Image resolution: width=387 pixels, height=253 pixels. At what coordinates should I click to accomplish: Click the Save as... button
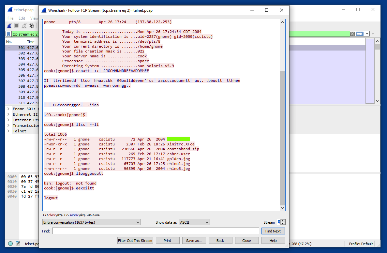click(194, 241)
